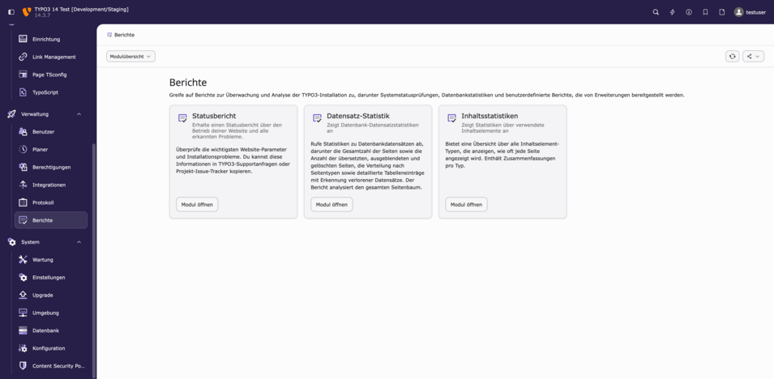The image size is (774, 379).
Task: Open the bookmarks icon in top bar
Action: click(705, 12)
